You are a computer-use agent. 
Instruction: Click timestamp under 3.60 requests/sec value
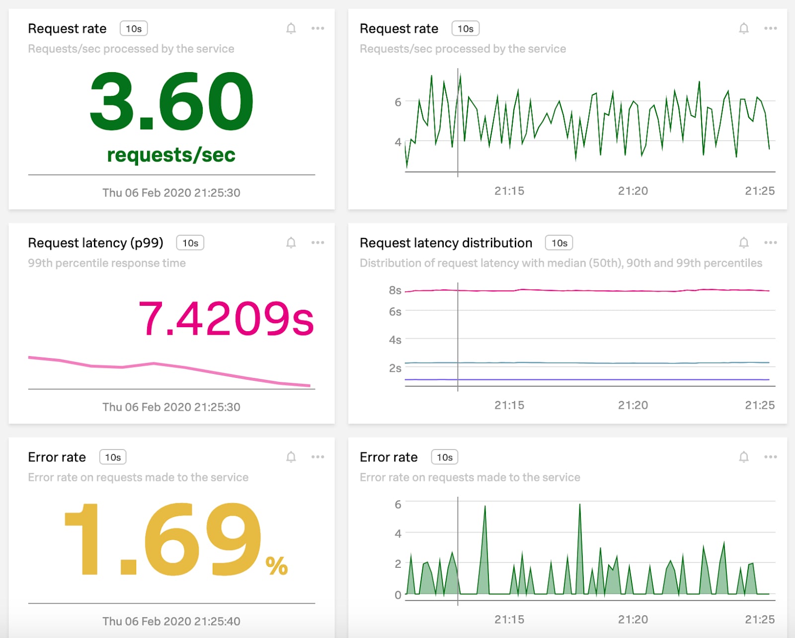[x=171, y=192]
